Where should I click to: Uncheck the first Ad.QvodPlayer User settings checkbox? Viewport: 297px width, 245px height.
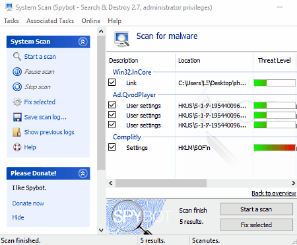coord(112,105)
